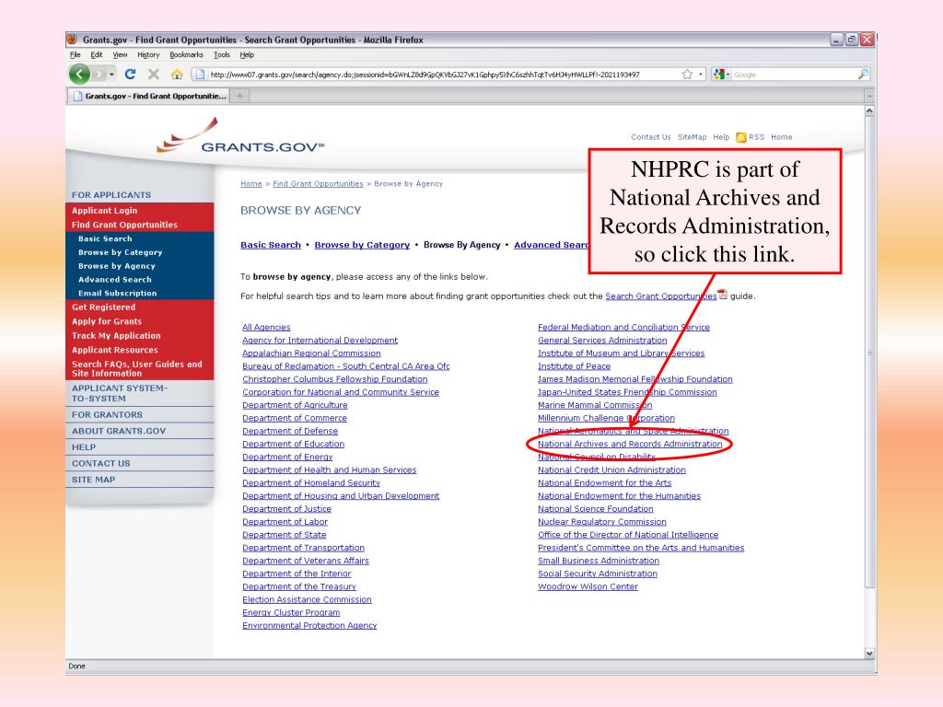The width and height of the screenshot is (943, 707).
Task: Open Track My Application sidebar item
Action: [116, 335]
